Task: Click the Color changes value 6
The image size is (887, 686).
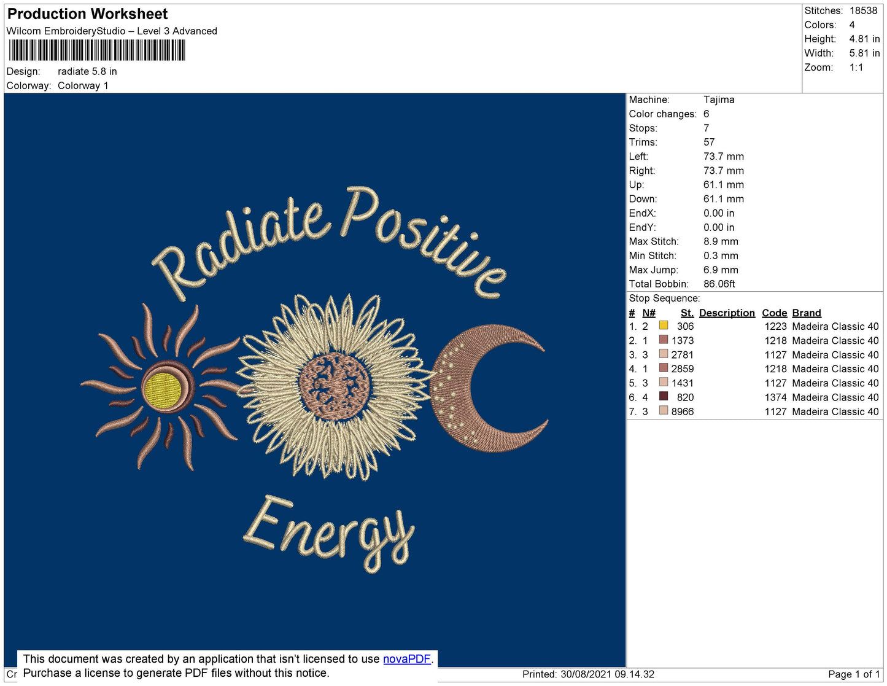Action: click(x=707, y=114)
